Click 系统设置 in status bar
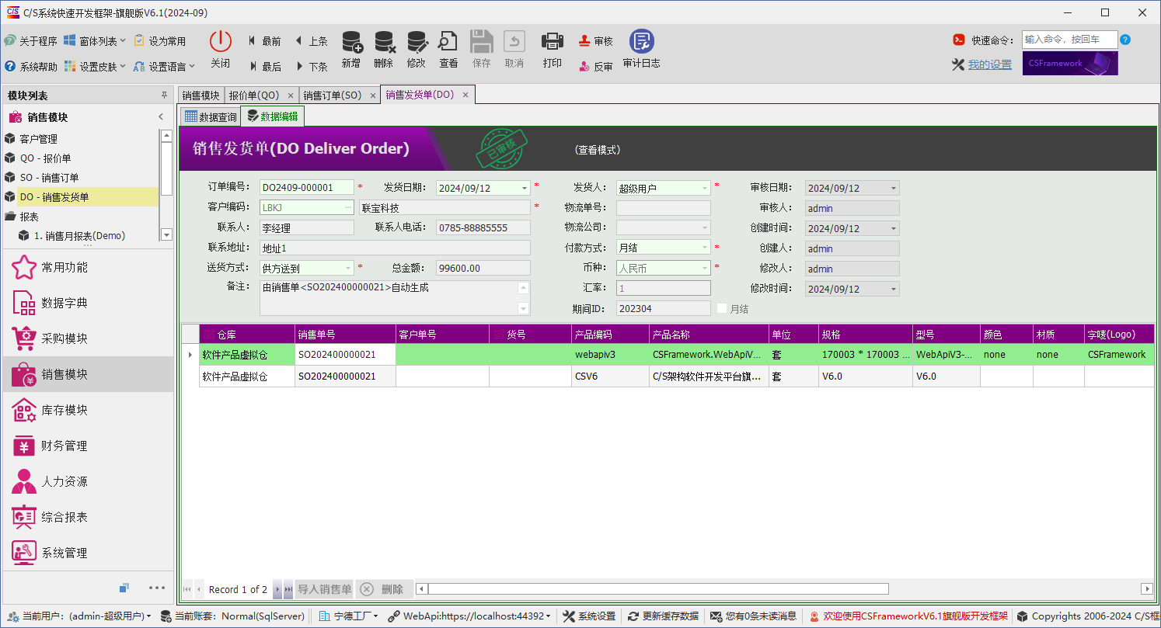 pyautogui.click(x=588, y=616)
